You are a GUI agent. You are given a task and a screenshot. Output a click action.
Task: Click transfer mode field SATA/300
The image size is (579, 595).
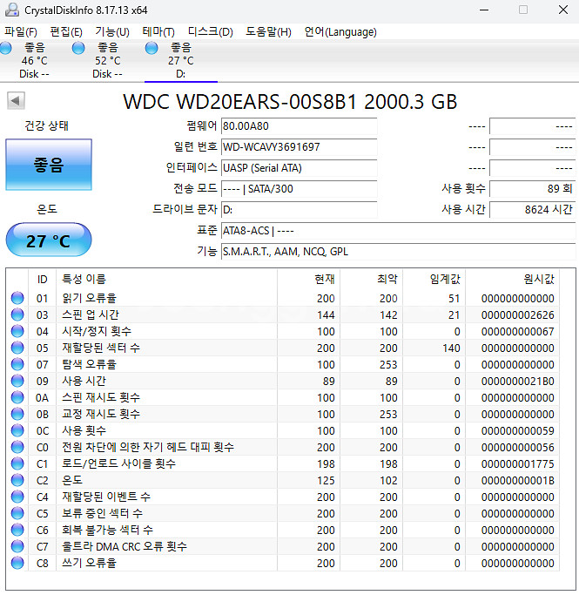299,188
